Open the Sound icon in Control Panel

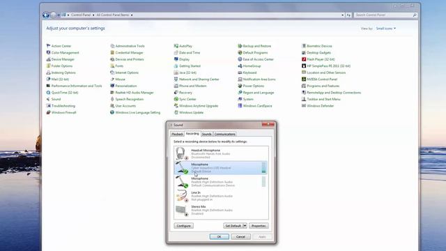[48, 99]
